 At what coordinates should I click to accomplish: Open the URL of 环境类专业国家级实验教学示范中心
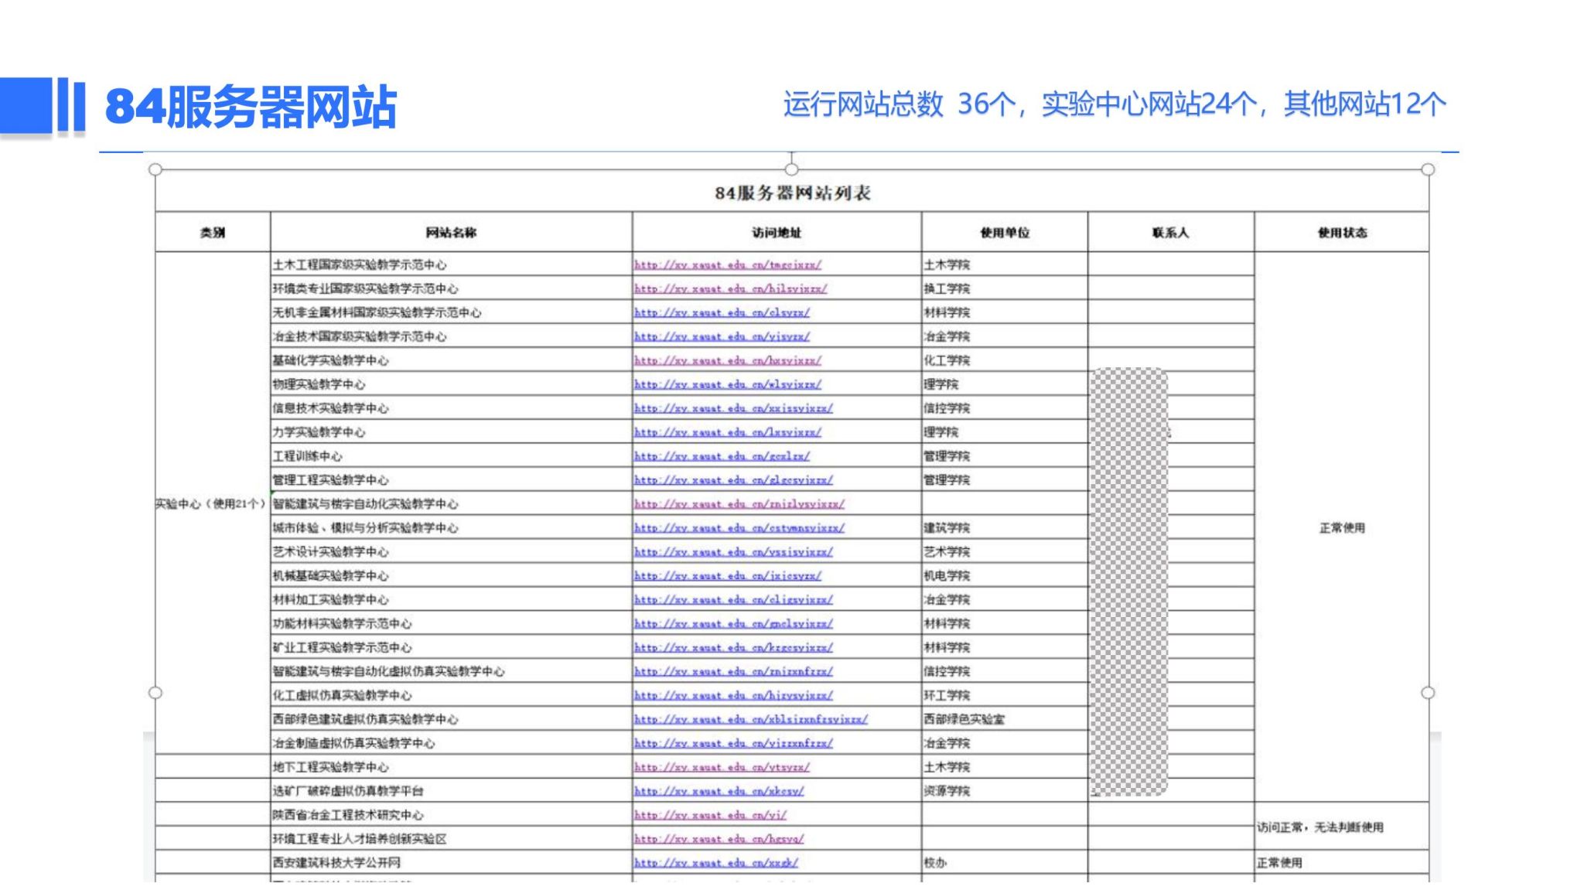coord(730,288)
